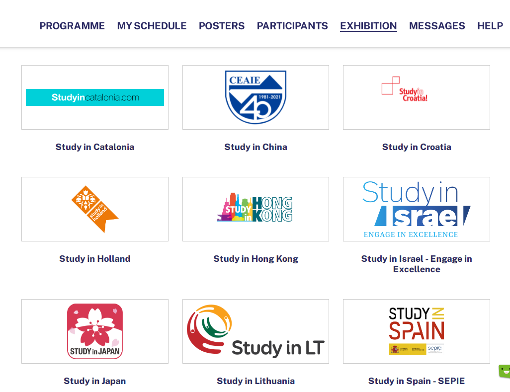
Task: Open the Messages menu
Action: (x=437, y=26)
